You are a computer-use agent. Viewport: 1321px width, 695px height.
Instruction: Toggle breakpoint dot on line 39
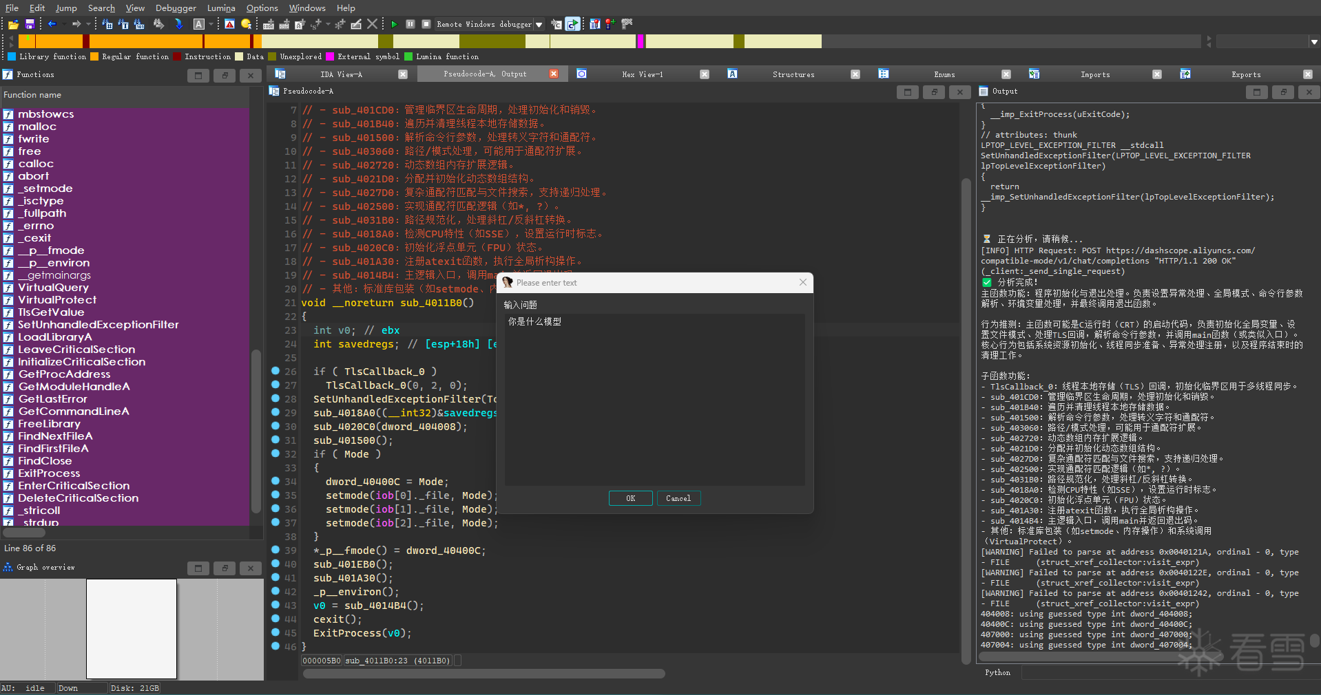[x=275, y=550]
